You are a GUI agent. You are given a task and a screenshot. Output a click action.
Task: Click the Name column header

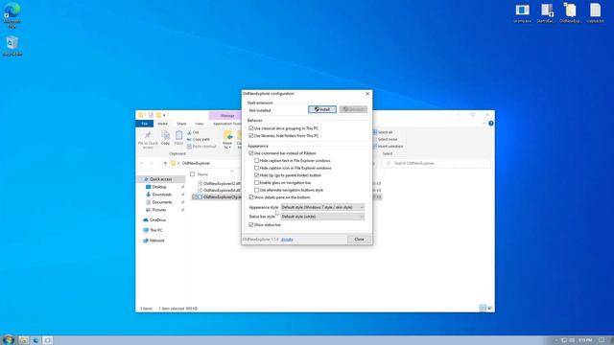click(202, 174)
